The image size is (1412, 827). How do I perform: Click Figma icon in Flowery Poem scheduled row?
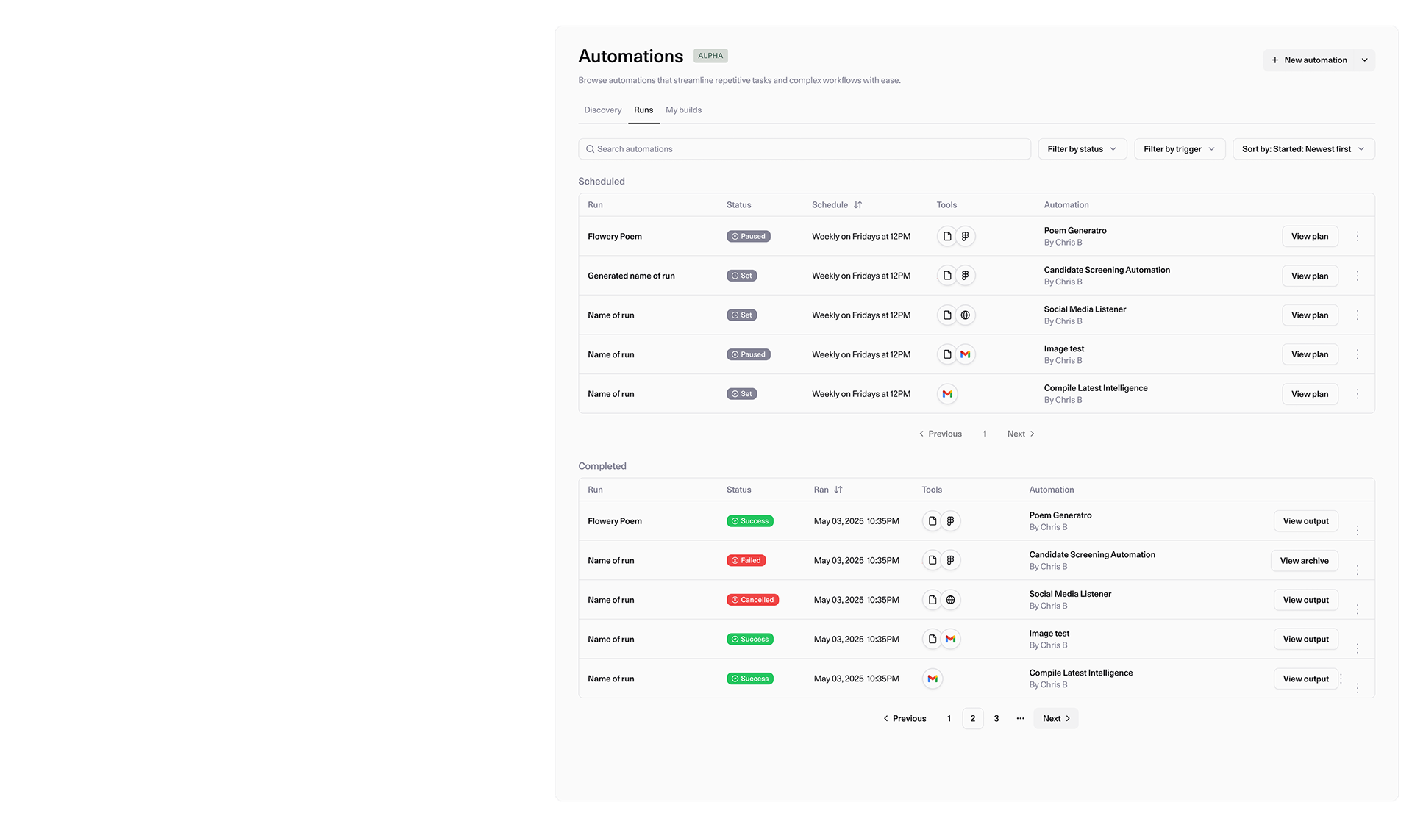[965, 236]
